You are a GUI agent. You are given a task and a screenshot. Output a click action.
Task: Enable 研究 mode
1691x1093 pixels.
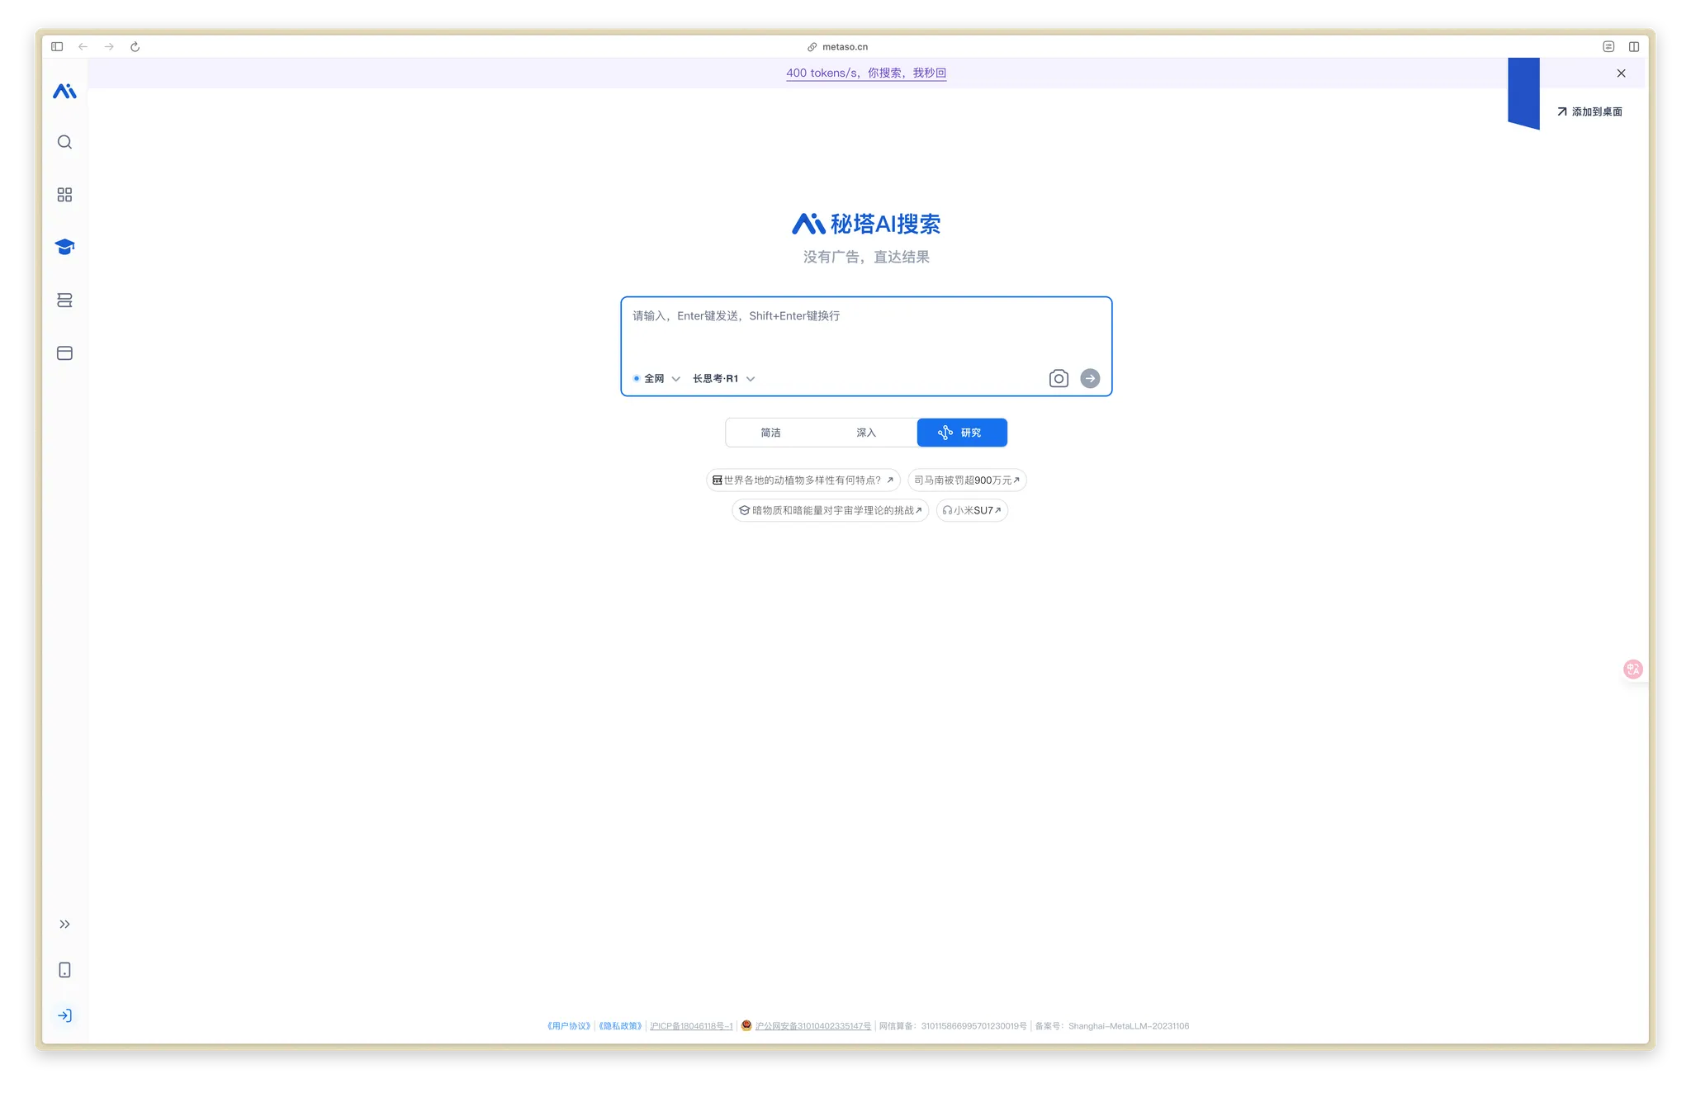(962, 432)
